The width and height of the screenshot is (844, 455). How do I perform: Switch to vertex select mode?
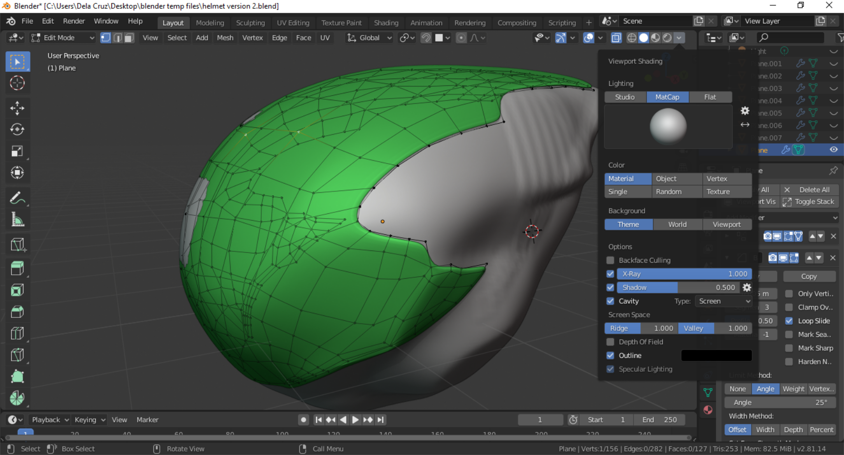tap(105, 38)
